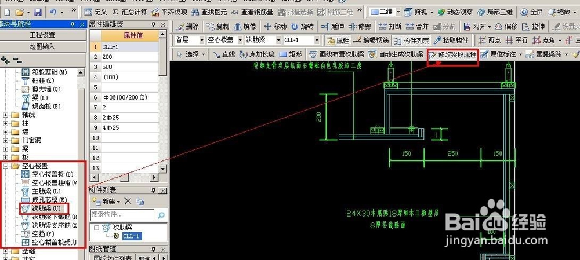580x260 pixels.
Task: Select the 点角 point-angle tool
Action: [544, 41]
